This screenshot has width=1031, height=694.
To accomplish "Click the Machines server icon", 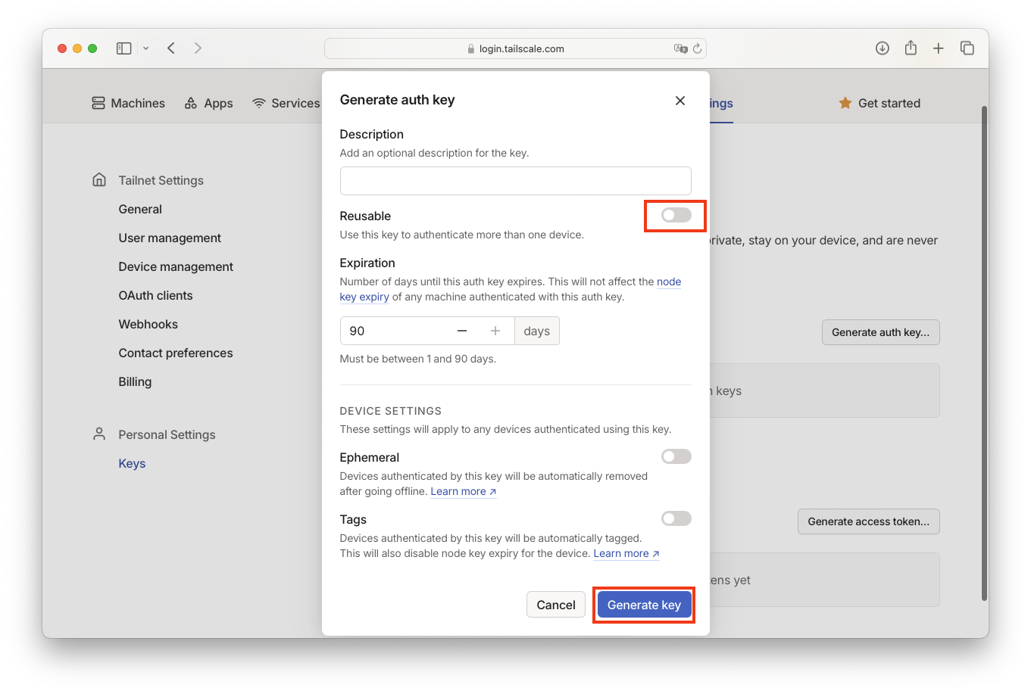I will (98, 103).
